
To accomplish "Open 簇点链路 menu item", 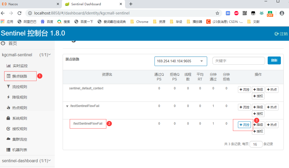I will (17, 76).
